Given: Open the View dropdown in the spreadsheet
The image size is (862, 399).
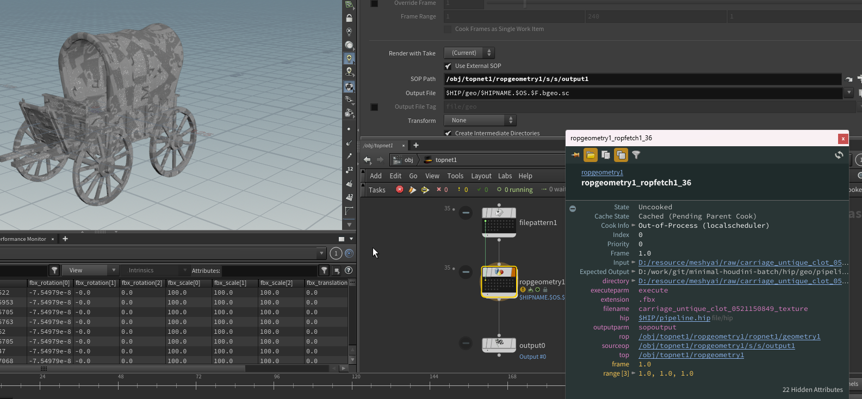Looking at the screenshot, I should pos(90,270).
